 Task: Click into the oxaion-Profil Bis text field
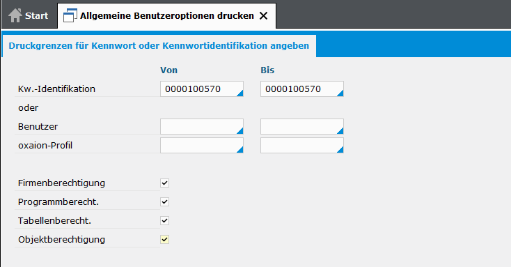[x=301, y=145]
